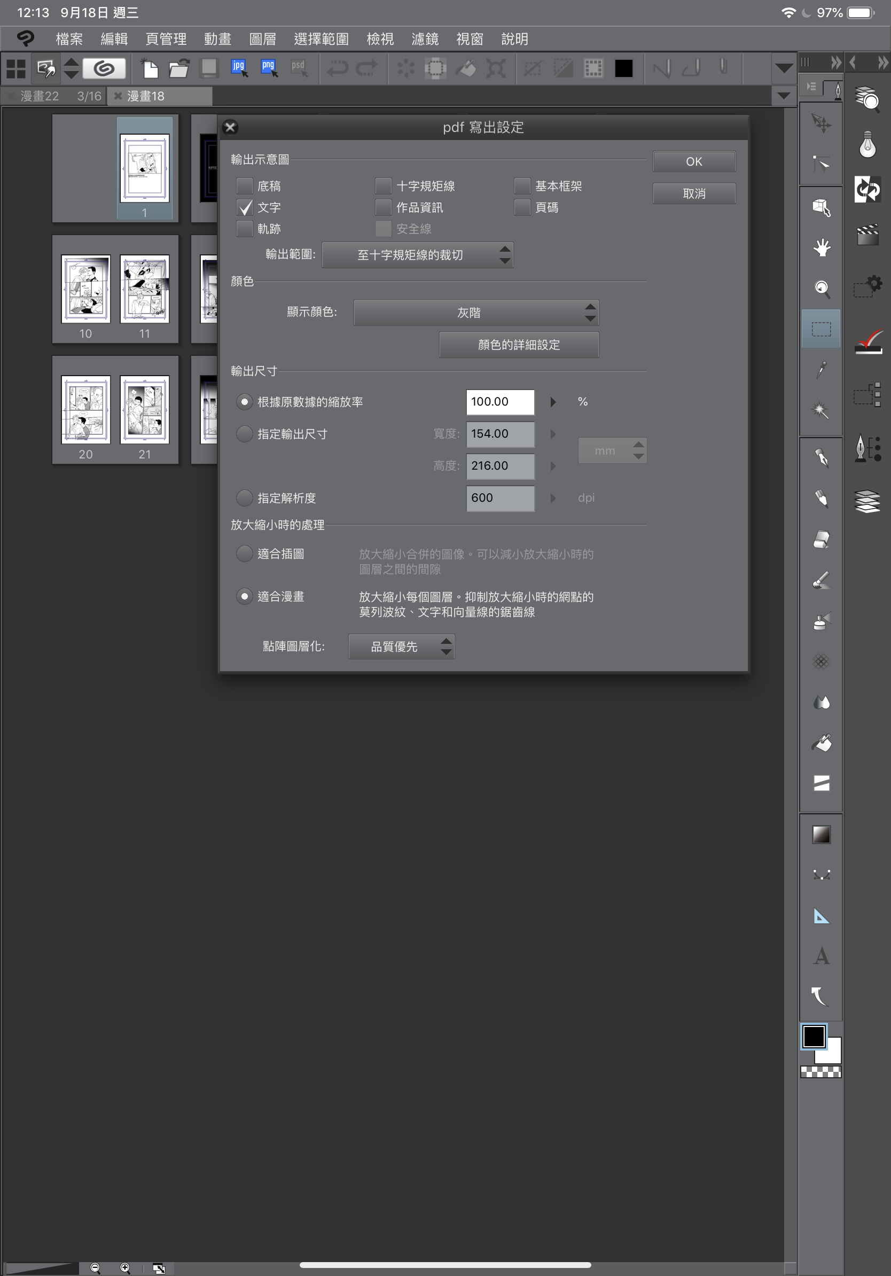Switch to the 漫畫22 tab
Viewport: 891px width, 1276px height.
click(53, 96)
